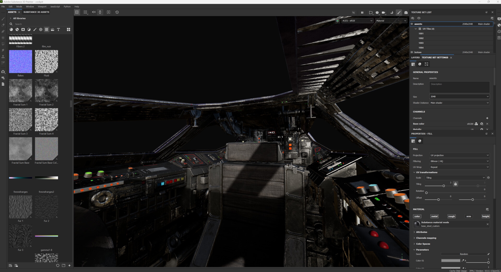
Task: Click the Random seed button
Action: pos(464,254)
